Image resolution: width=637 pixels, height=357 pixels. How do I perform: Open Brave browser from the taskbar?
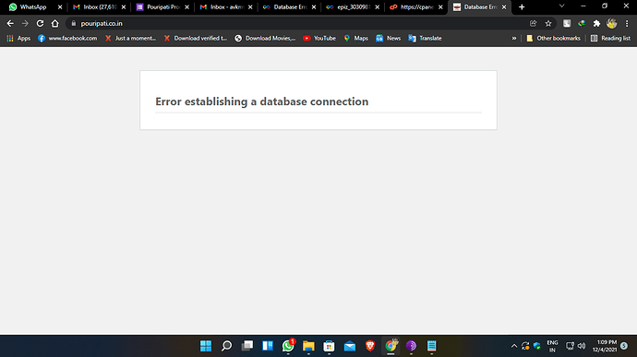coord(370,346)
